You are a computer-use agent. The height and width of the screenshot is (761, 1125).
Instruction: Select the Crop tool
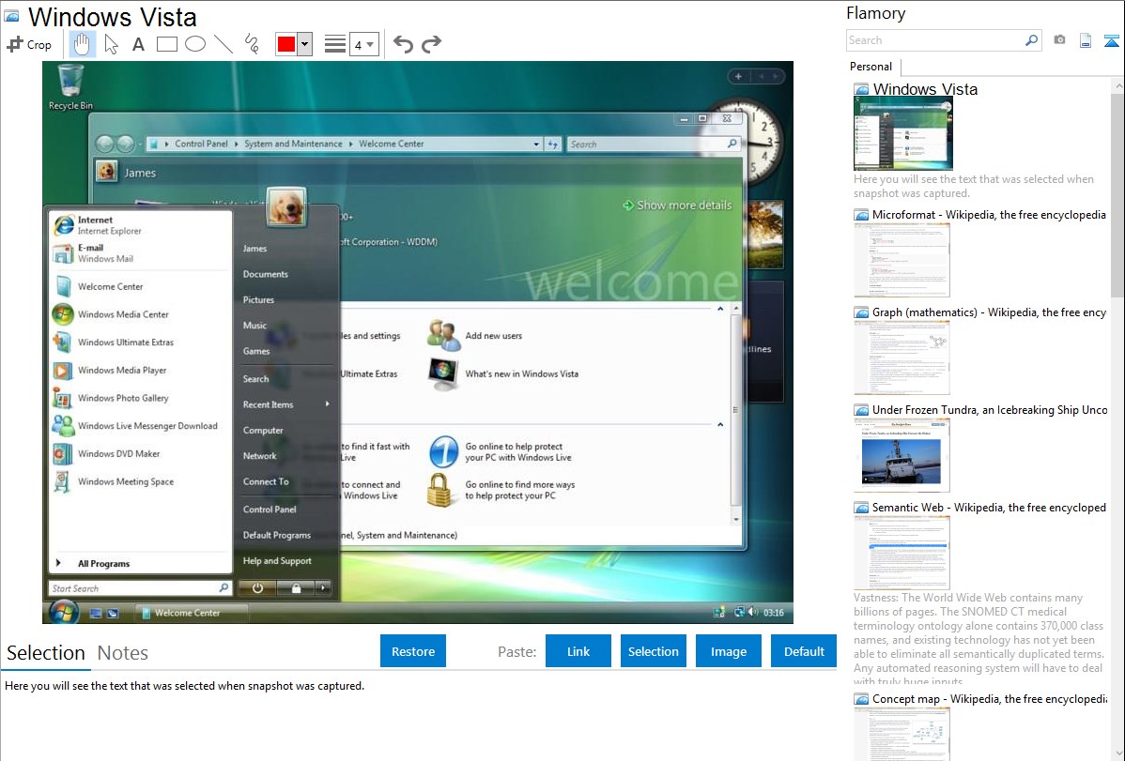point(29,44)
